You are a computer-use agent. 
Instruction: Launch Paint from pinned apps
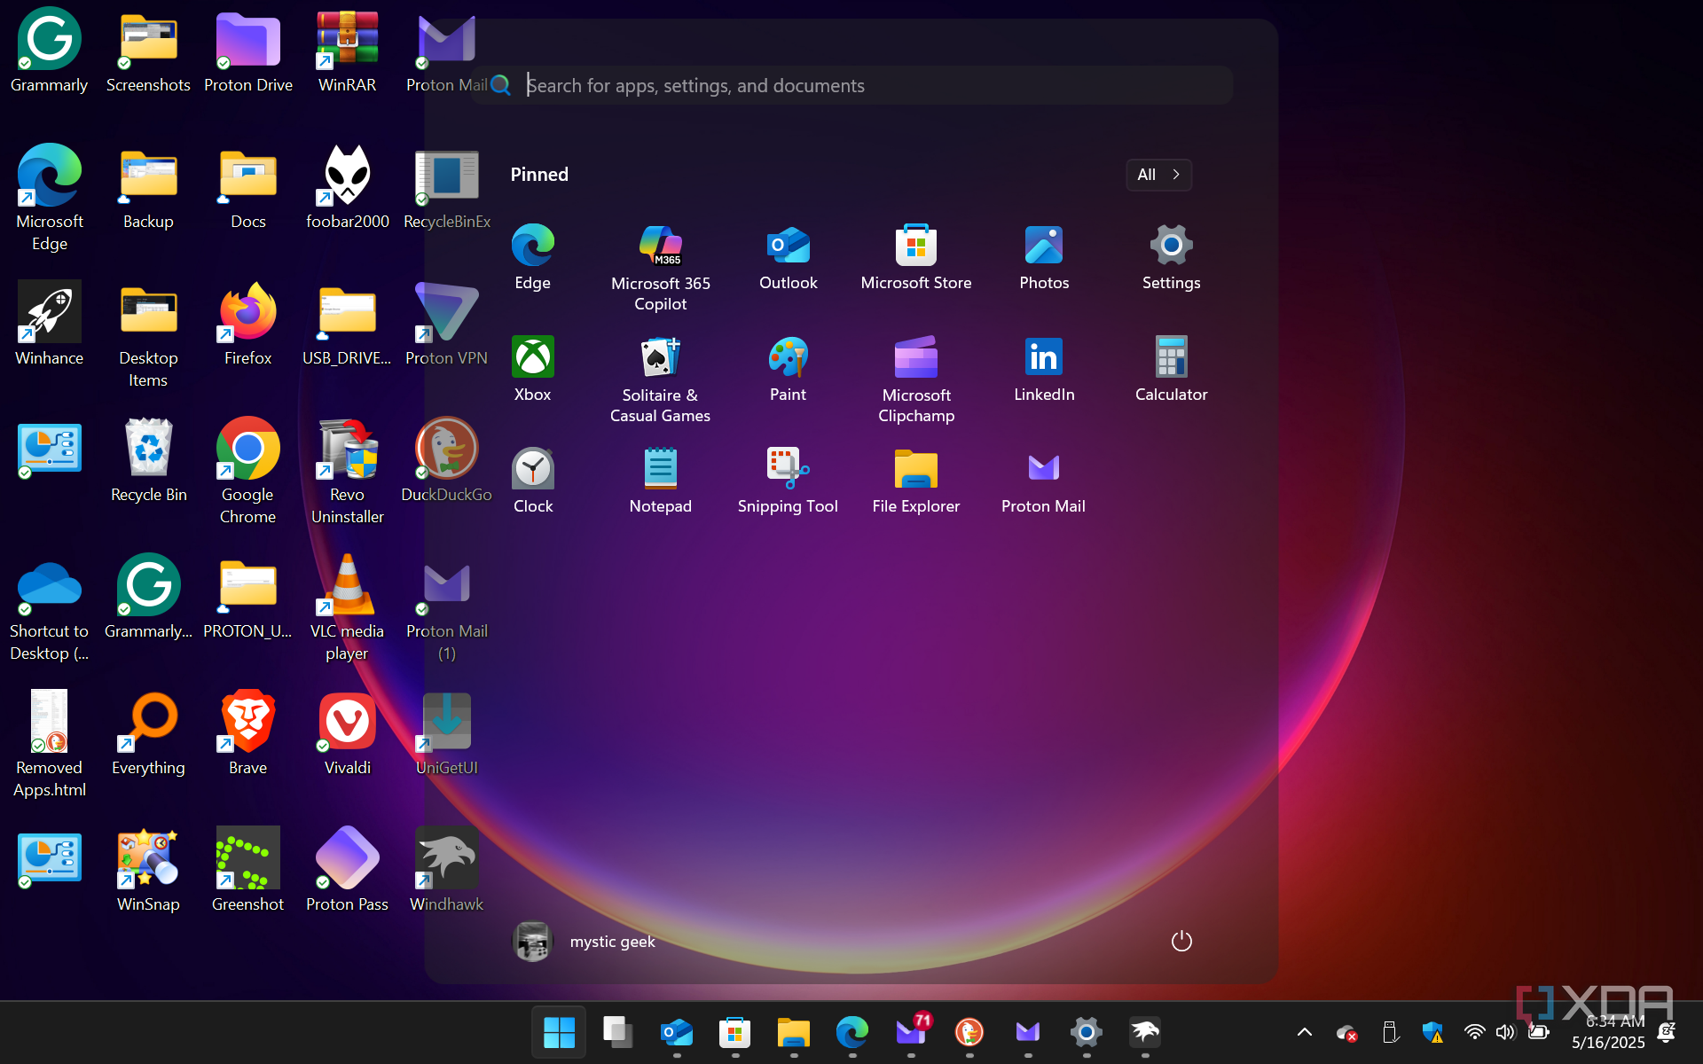click(x=788, y=369)
